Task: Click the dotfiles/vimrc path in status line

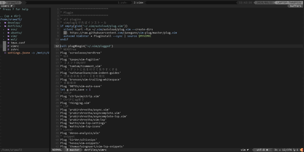Action: point(96,150)
